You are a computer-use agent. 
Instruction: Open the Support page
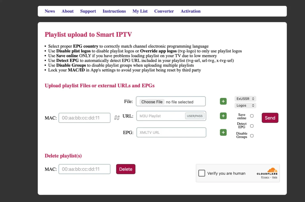click(88, 11)
